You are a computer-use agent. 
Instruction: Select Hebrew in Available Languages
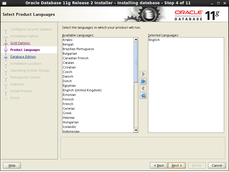(x=98, y=118)
